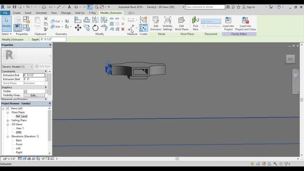This screenshot has height=171, width=304.
Task: Toggle the Properties palette button in ribbon
Action: (x=18, y=28)
